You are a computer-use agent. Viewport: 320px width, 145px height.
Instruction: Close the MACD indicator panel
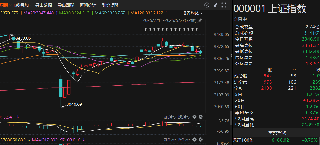point(201,117)
